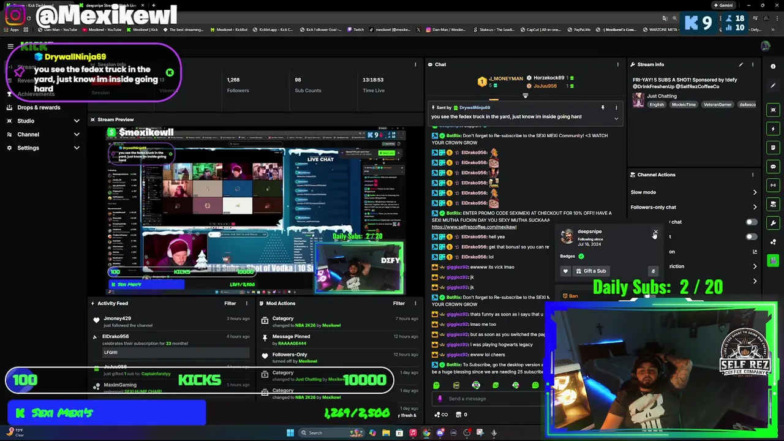This screenshot has height=441, width=784.
Task: Open Discord from the taskbar
Action: coord(440,432)
